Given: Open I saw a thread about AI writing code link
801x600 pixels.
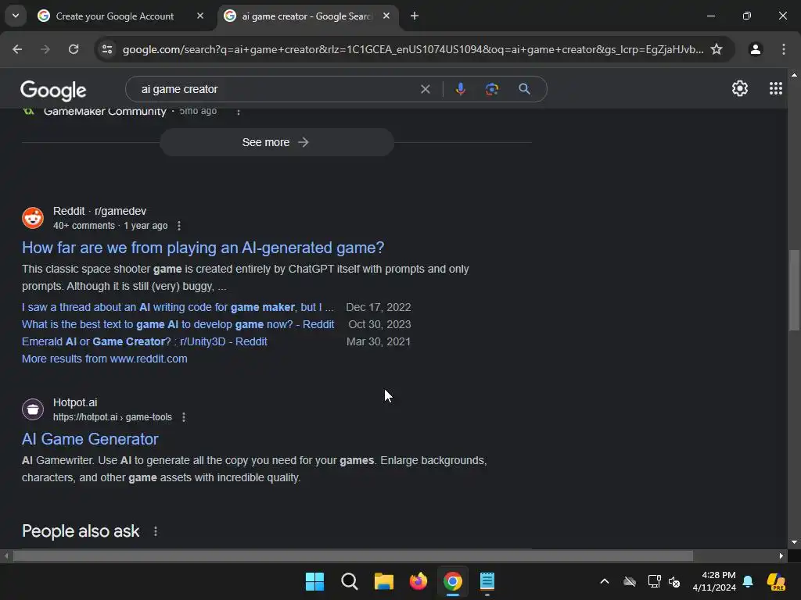Looking at the screenshot, I should coord(178,307).
